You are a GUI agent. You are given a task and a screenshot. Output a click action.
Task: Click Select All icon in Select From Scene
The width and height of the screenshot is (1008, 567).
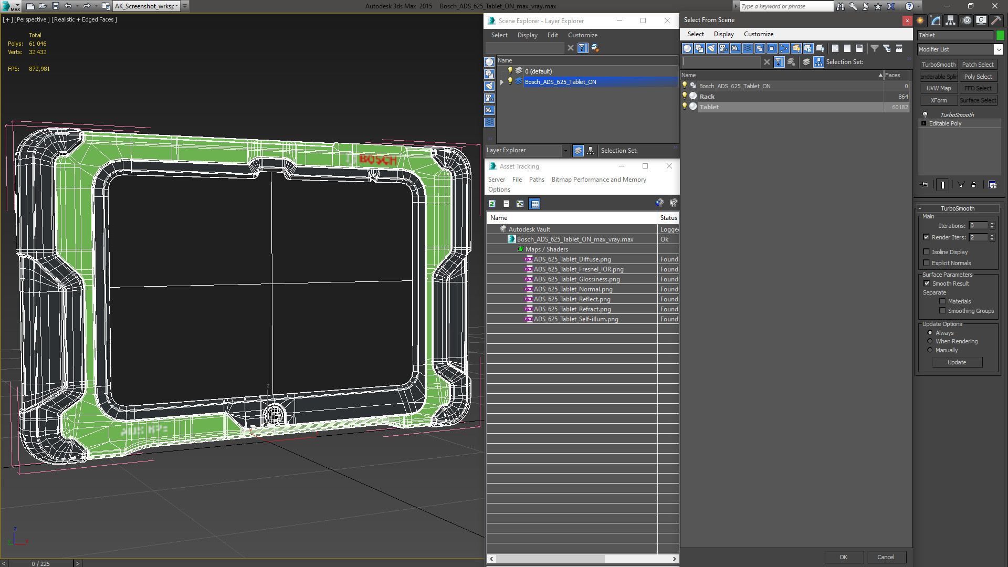click(835, 48)
